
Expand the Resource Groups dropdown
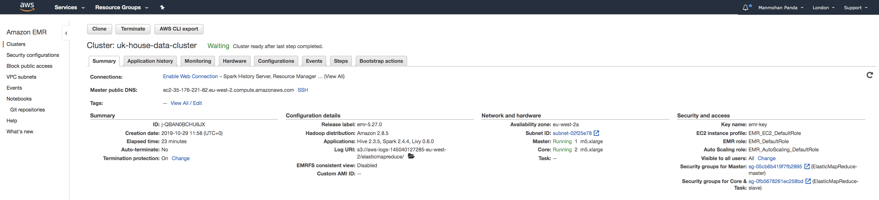[x=122, y=7]
